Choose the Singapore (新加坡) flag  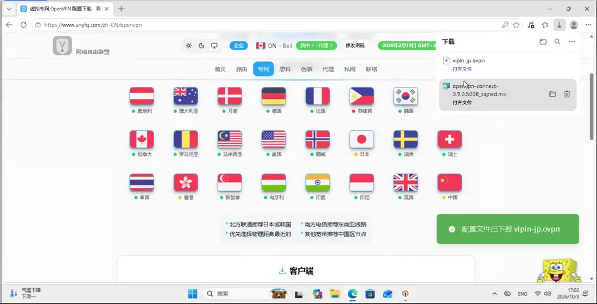230,182
